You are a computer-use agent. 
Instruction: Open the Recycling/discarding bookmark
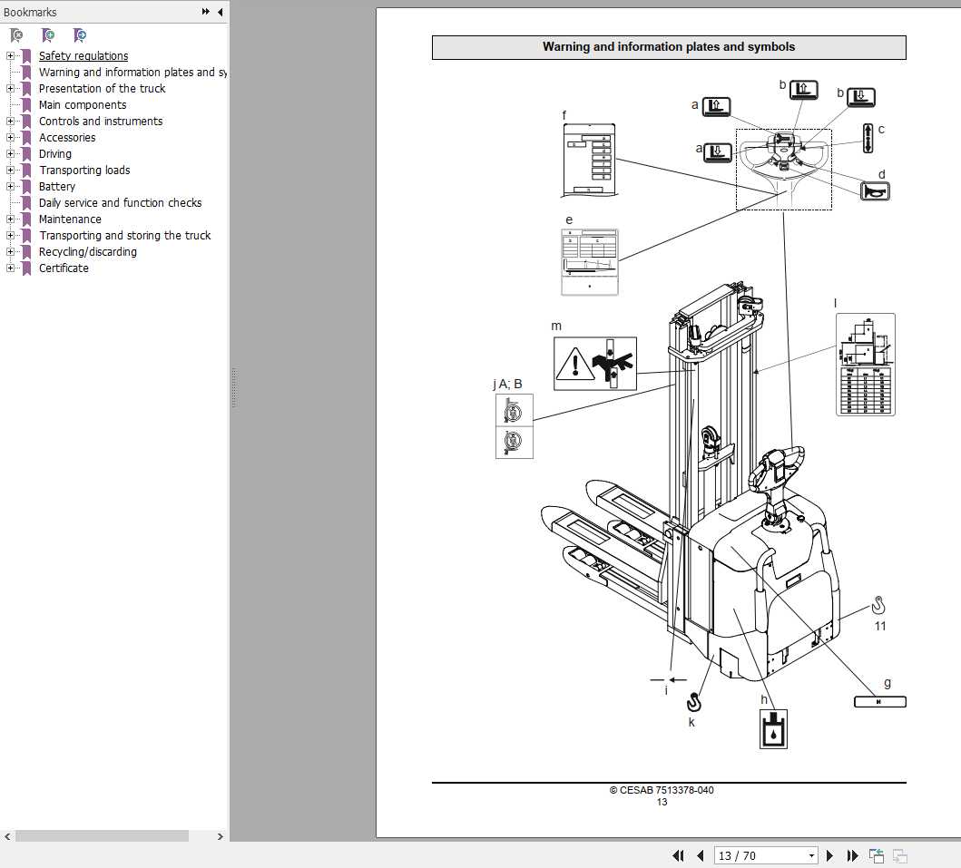point(88,251)
